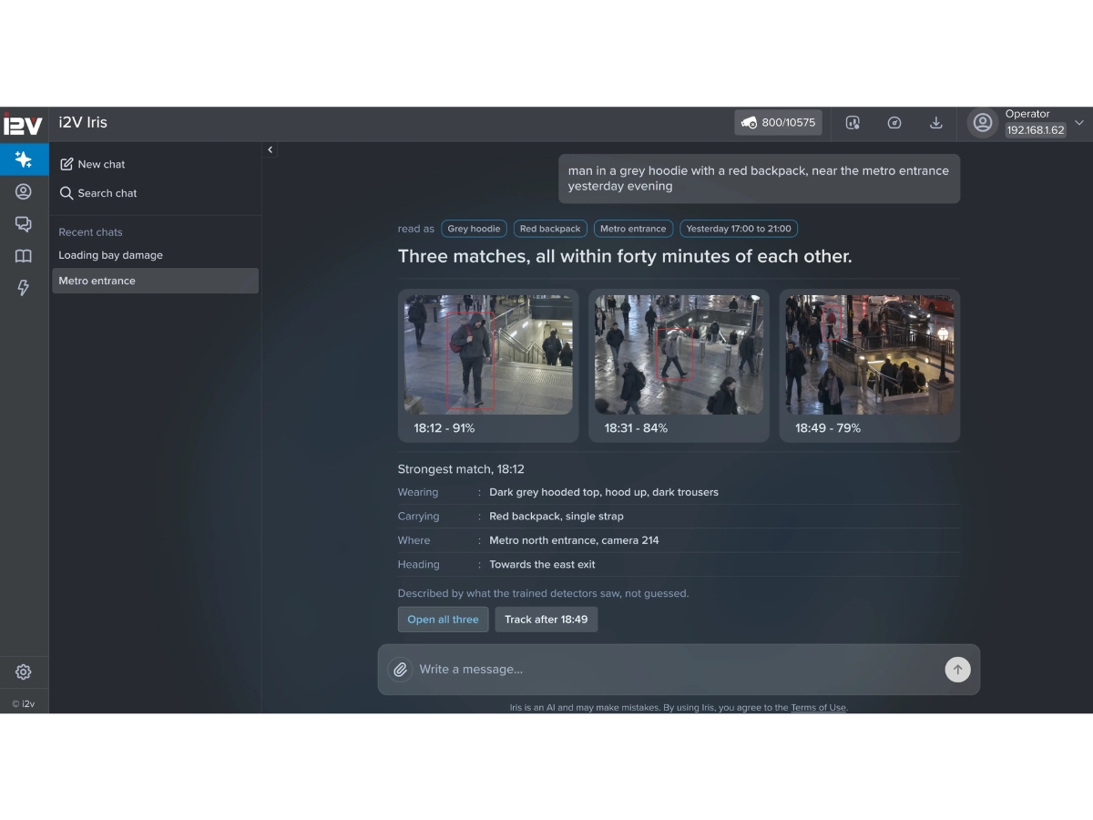Click the Track after 18:49 button
Viewport: 1093px width, 820px height.
546,620
